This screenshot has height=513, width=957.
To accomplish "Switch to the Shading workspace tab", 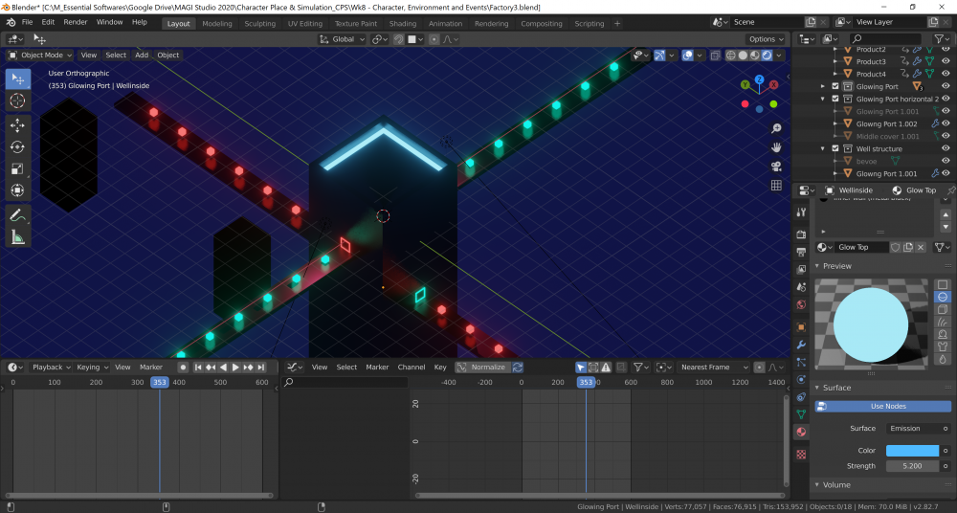I will click(x=403, y=24).
